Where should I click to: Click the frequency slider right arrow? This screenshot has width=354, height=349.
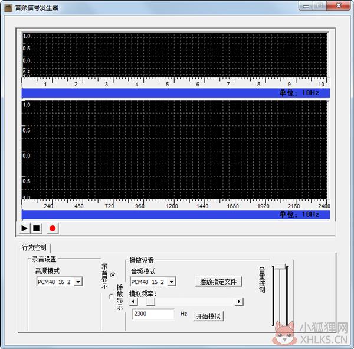(239, 302)
